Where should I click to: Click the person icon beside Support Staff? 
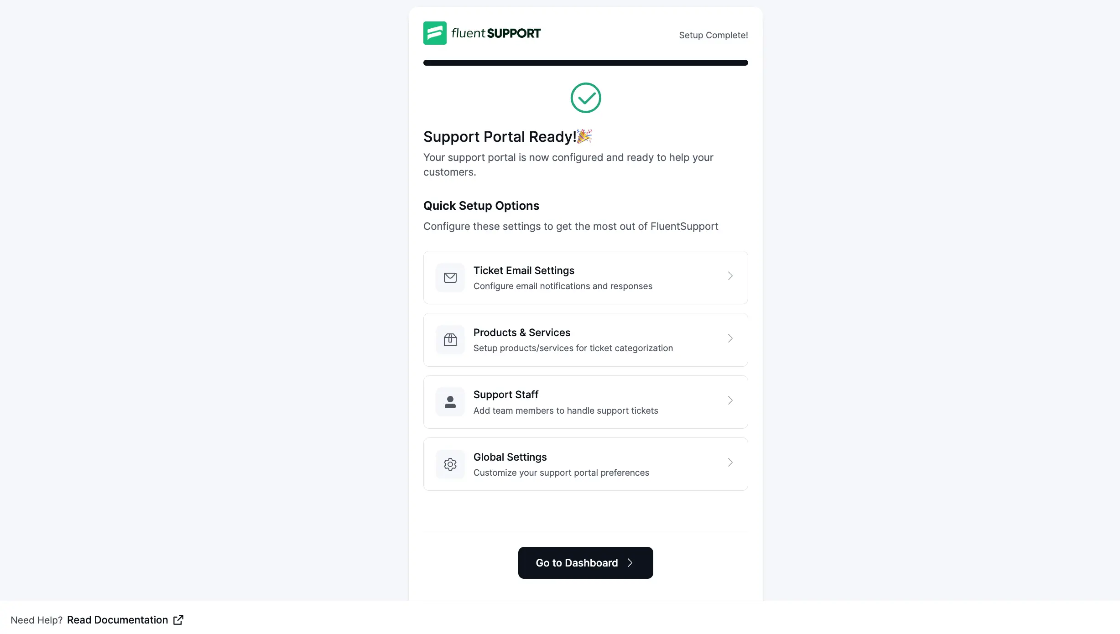[x=450, y=401]
